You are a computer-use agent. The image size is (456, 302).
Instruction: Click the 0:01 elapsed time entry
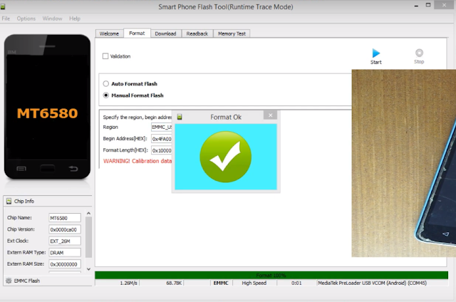coord(296,283)
